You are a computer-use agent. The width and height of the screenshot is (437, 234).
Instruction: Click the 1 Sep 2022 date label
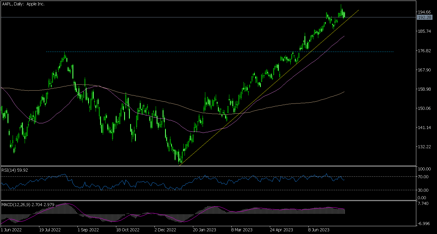point(88,230)
